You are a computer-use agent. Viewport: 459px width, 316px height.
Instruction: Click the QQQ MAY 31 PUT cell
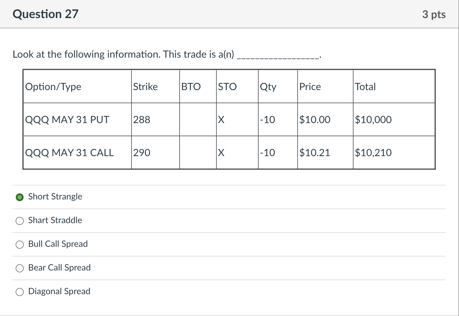point(67,120)
